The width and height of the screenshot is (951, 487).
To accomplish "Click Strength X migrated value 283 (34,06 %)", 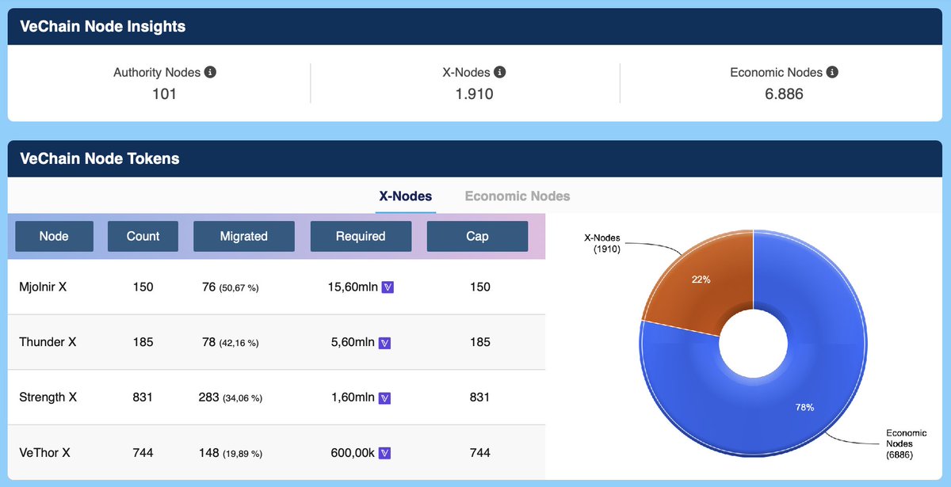I will pyautogui.click(x=231, y=398).
